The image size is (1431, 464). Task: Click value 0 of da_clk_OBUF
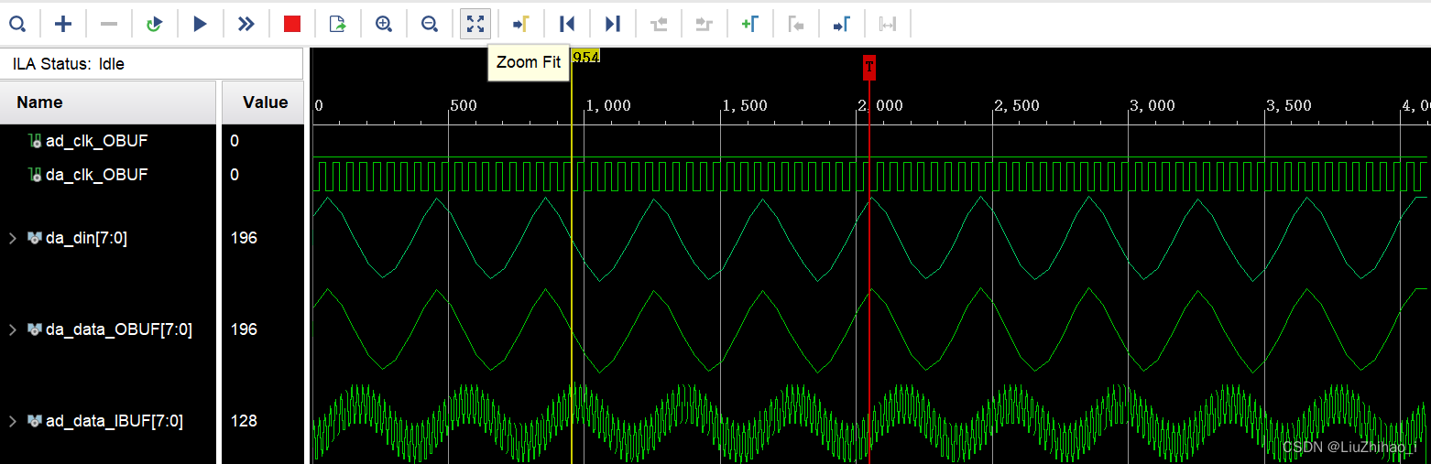235,174
